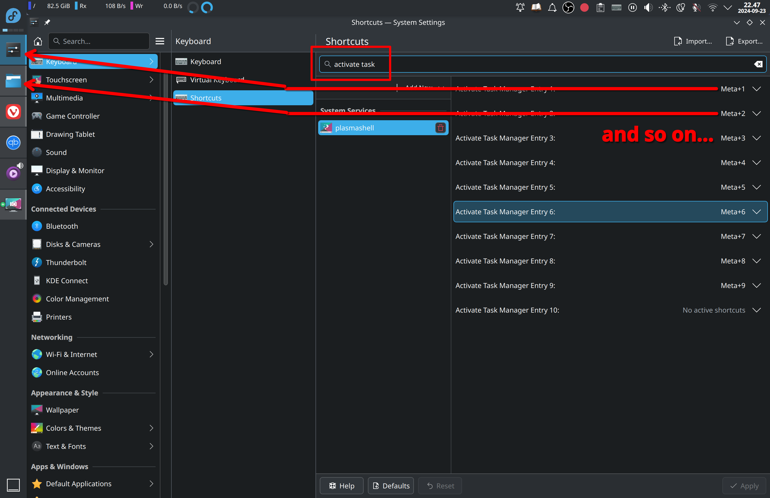Open the volume tray icon
Screen dimensions: 770x498
pos(648,7)
